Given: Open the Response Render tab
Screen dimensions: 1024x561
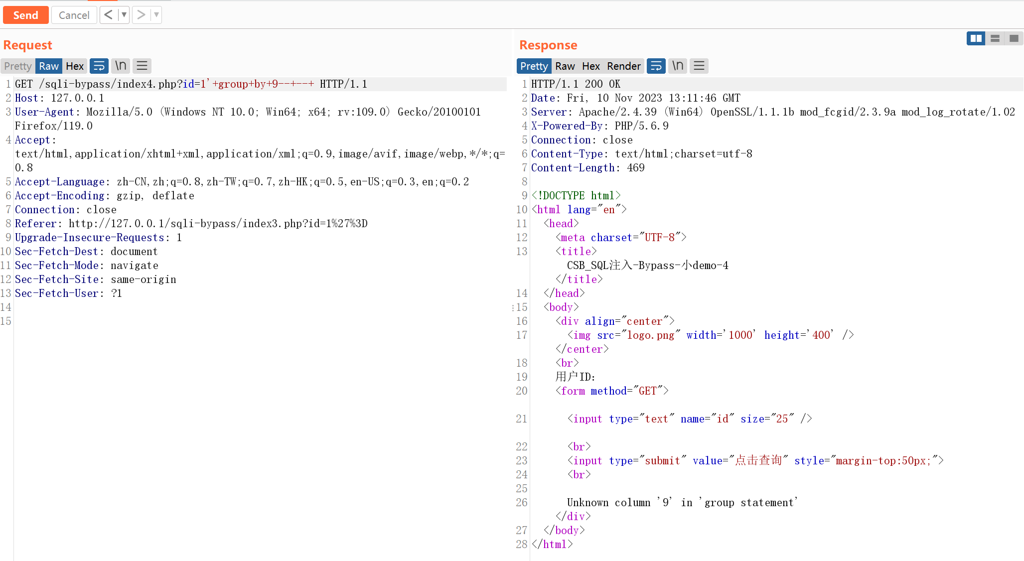Looking at the screenshot, I should [624, 66].
